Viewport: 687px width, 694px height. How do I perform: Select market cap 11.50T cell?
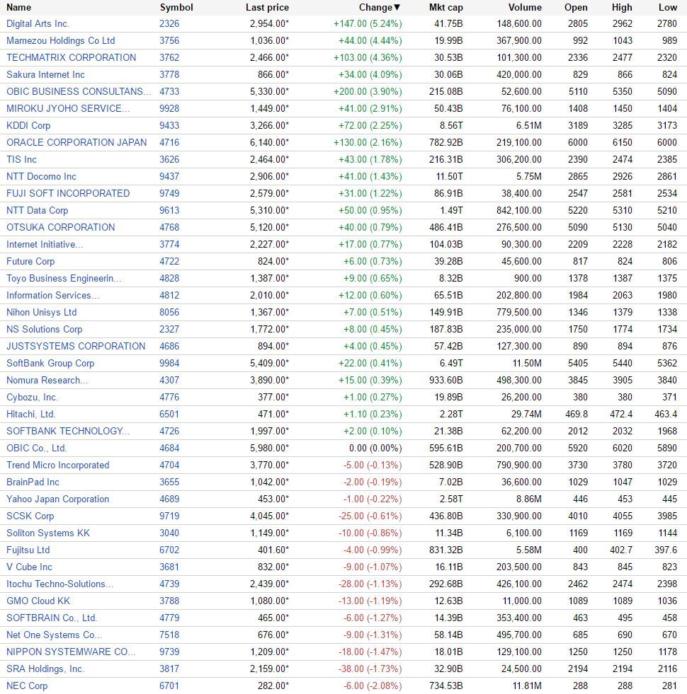click(x=450, y=176)
